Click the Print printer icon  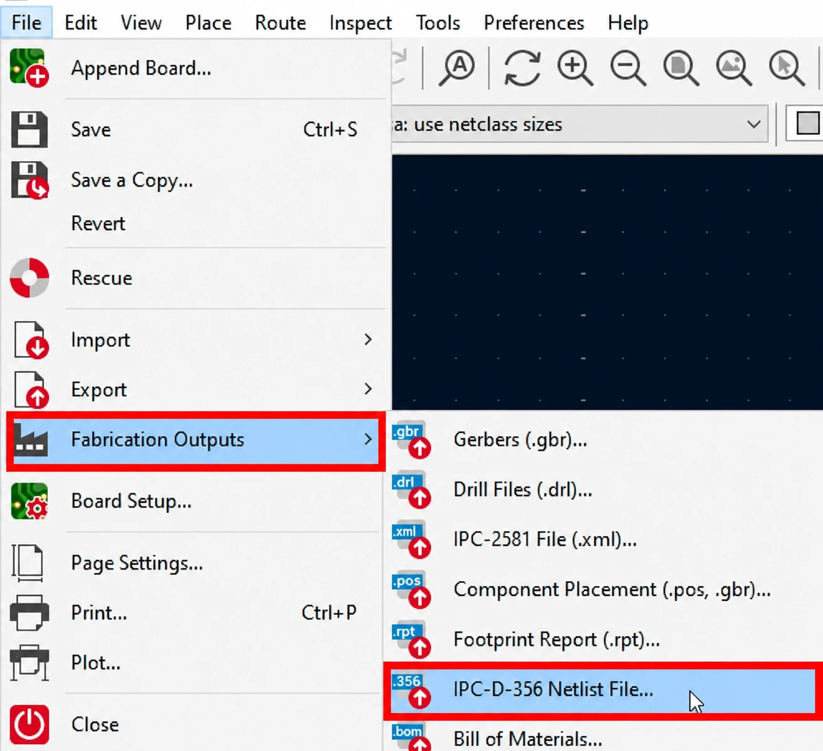pos(29,612)
